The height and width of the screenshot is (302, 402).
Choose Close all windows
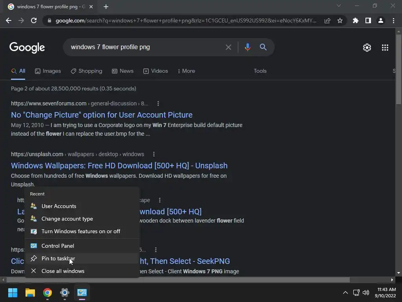point(82,271)
